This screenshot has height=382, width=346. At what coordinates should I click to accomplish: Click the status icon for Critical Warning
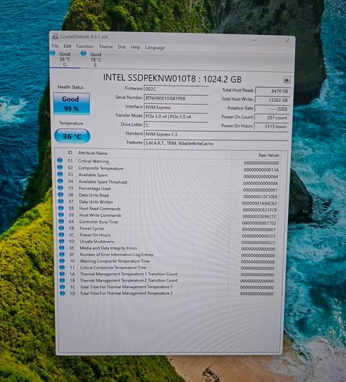[x=60, y=161]
